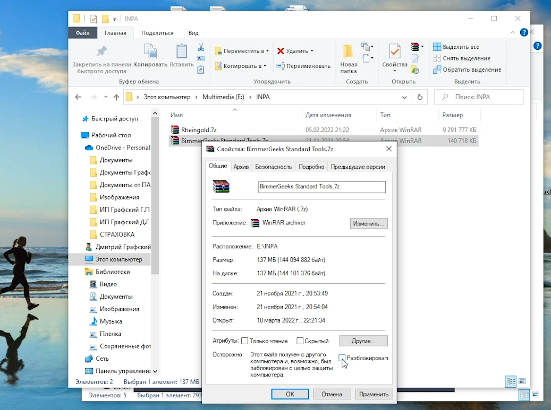Image resolution: width=551 pixels, height=410 pixels.
Task: Click the Другие... attributes button
Action: (x=363, y=341)
